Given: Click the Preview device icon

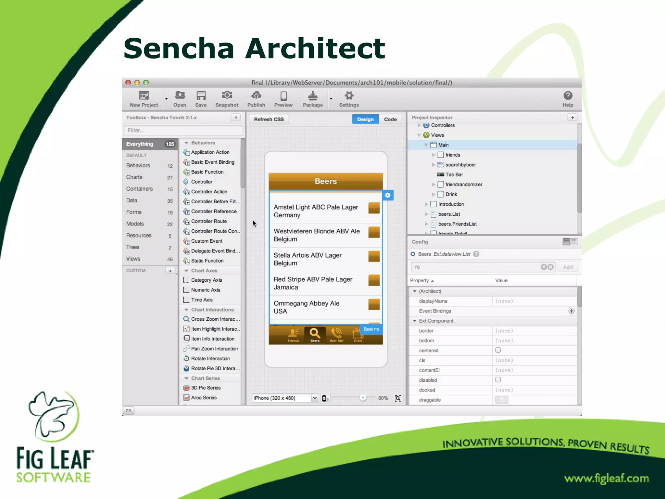Looking at the screenshot, I should point(283,96).
